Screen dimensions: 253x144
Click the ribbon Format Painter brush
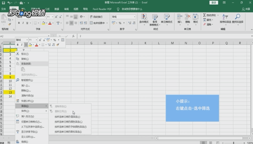tap(10, 24)
